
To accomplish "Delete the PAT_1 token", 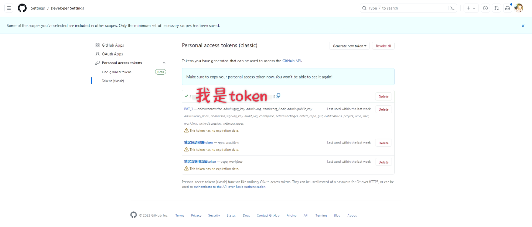I will pos(383,109).
